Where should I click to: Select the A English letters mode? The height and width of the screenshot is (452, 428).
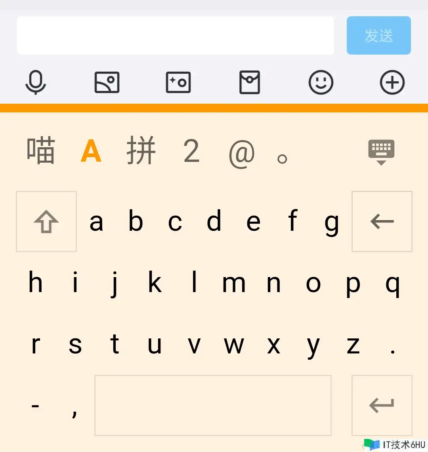(91, 151)
